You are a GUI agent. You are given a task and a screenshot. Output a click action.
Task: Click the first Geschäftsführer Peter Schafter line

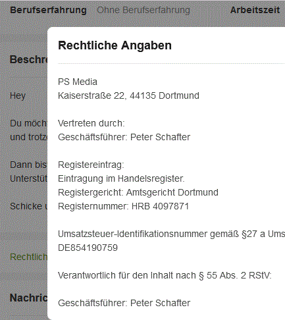pos(124,137)
